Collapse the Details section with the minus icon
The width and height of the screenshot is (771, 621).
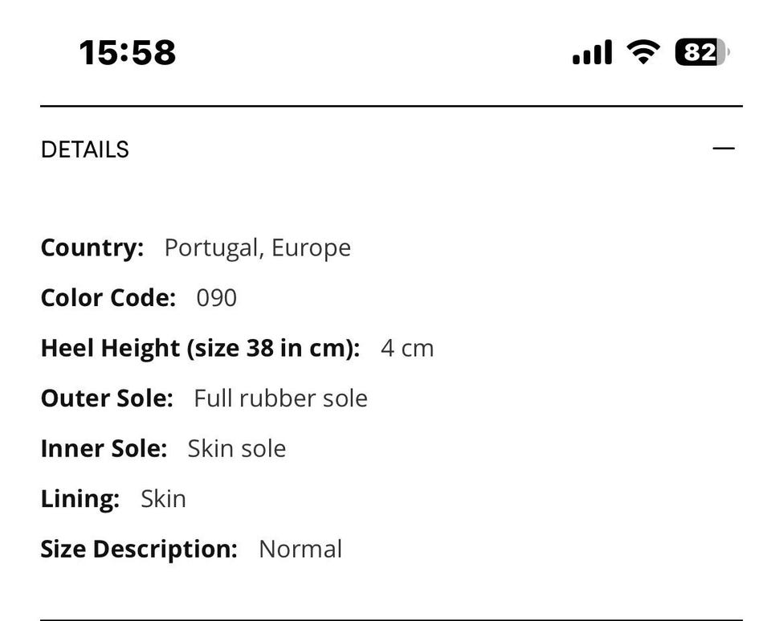[x=724, y=149]
